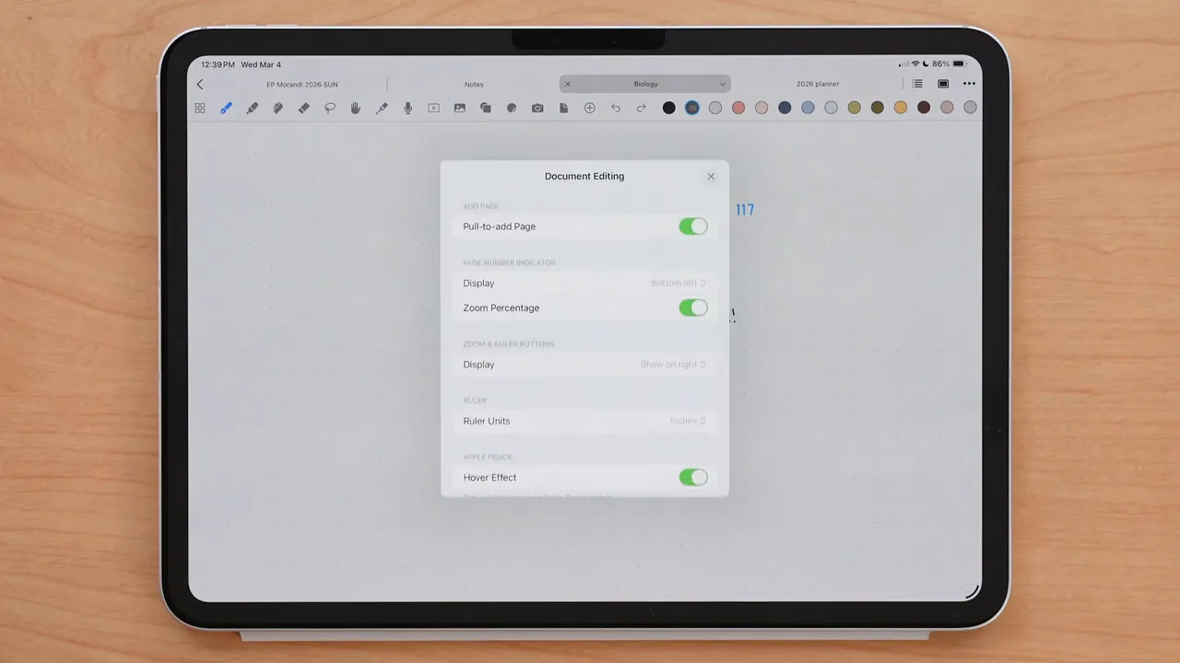Start audio recording with microphone icon

pyautogui.click(x=407, y=108)
